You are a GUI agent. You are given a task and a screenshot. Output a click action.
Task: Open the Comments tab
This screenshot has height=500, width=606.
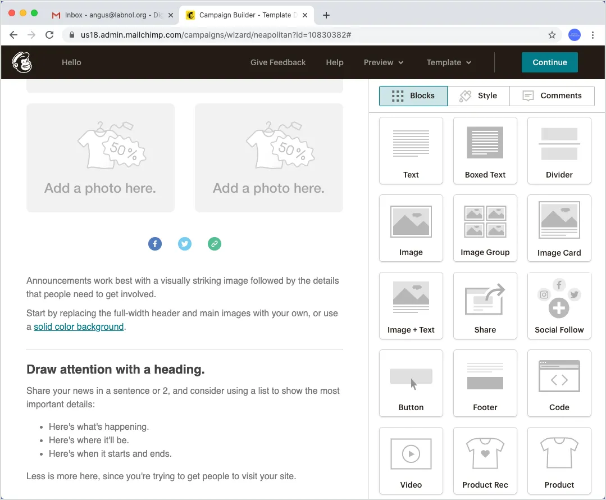pos(552,96)
